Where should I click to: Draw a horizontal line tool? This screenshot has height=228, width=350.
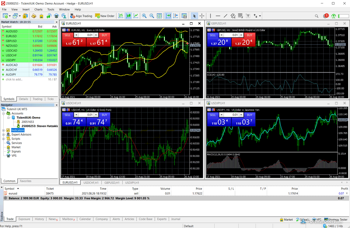218,16
